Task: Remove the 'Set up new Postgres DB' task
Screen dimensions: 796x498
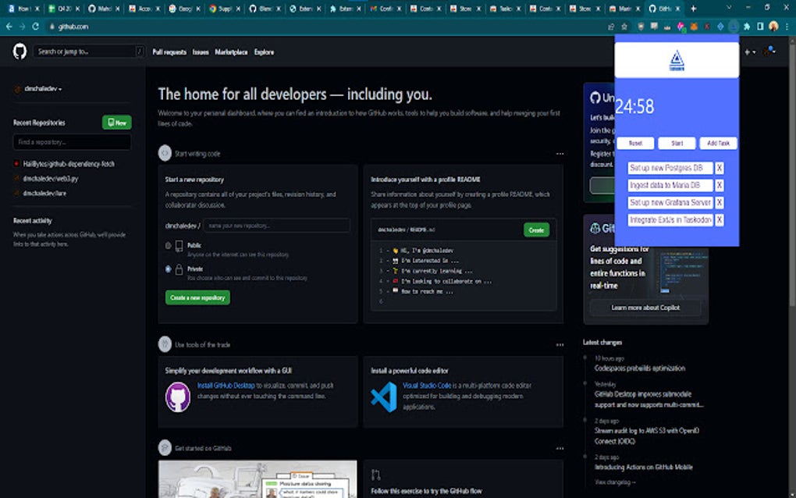Action: [x=720, y=167]
